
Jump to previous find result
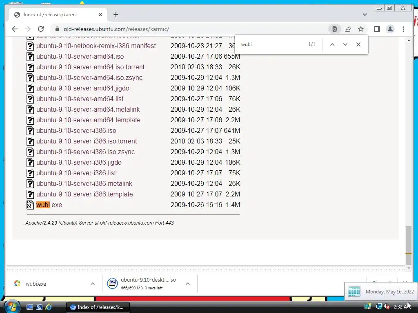point(332,44)
